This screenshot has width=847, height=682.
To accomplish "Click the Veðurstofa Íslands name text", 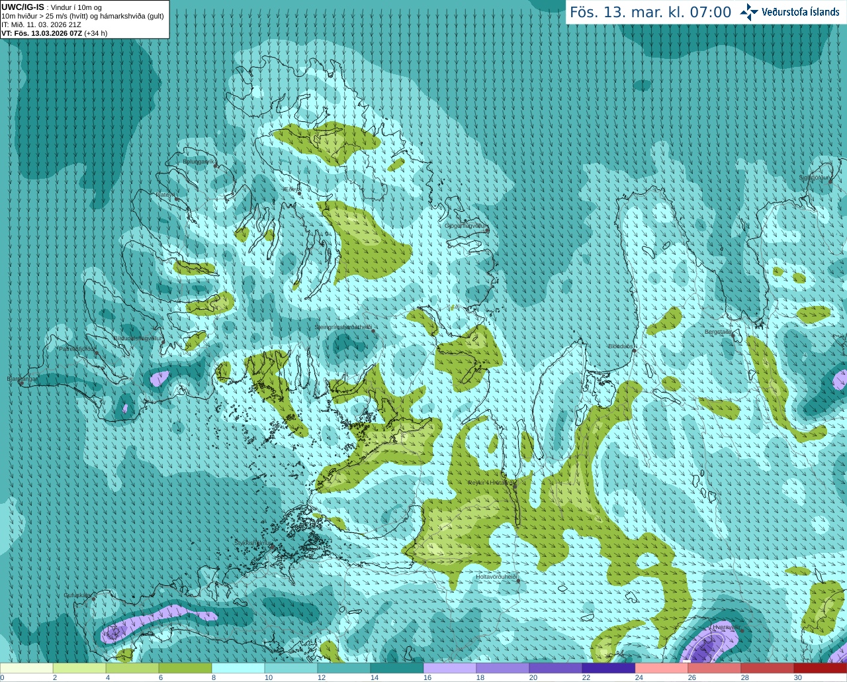I will pos(801,12).
